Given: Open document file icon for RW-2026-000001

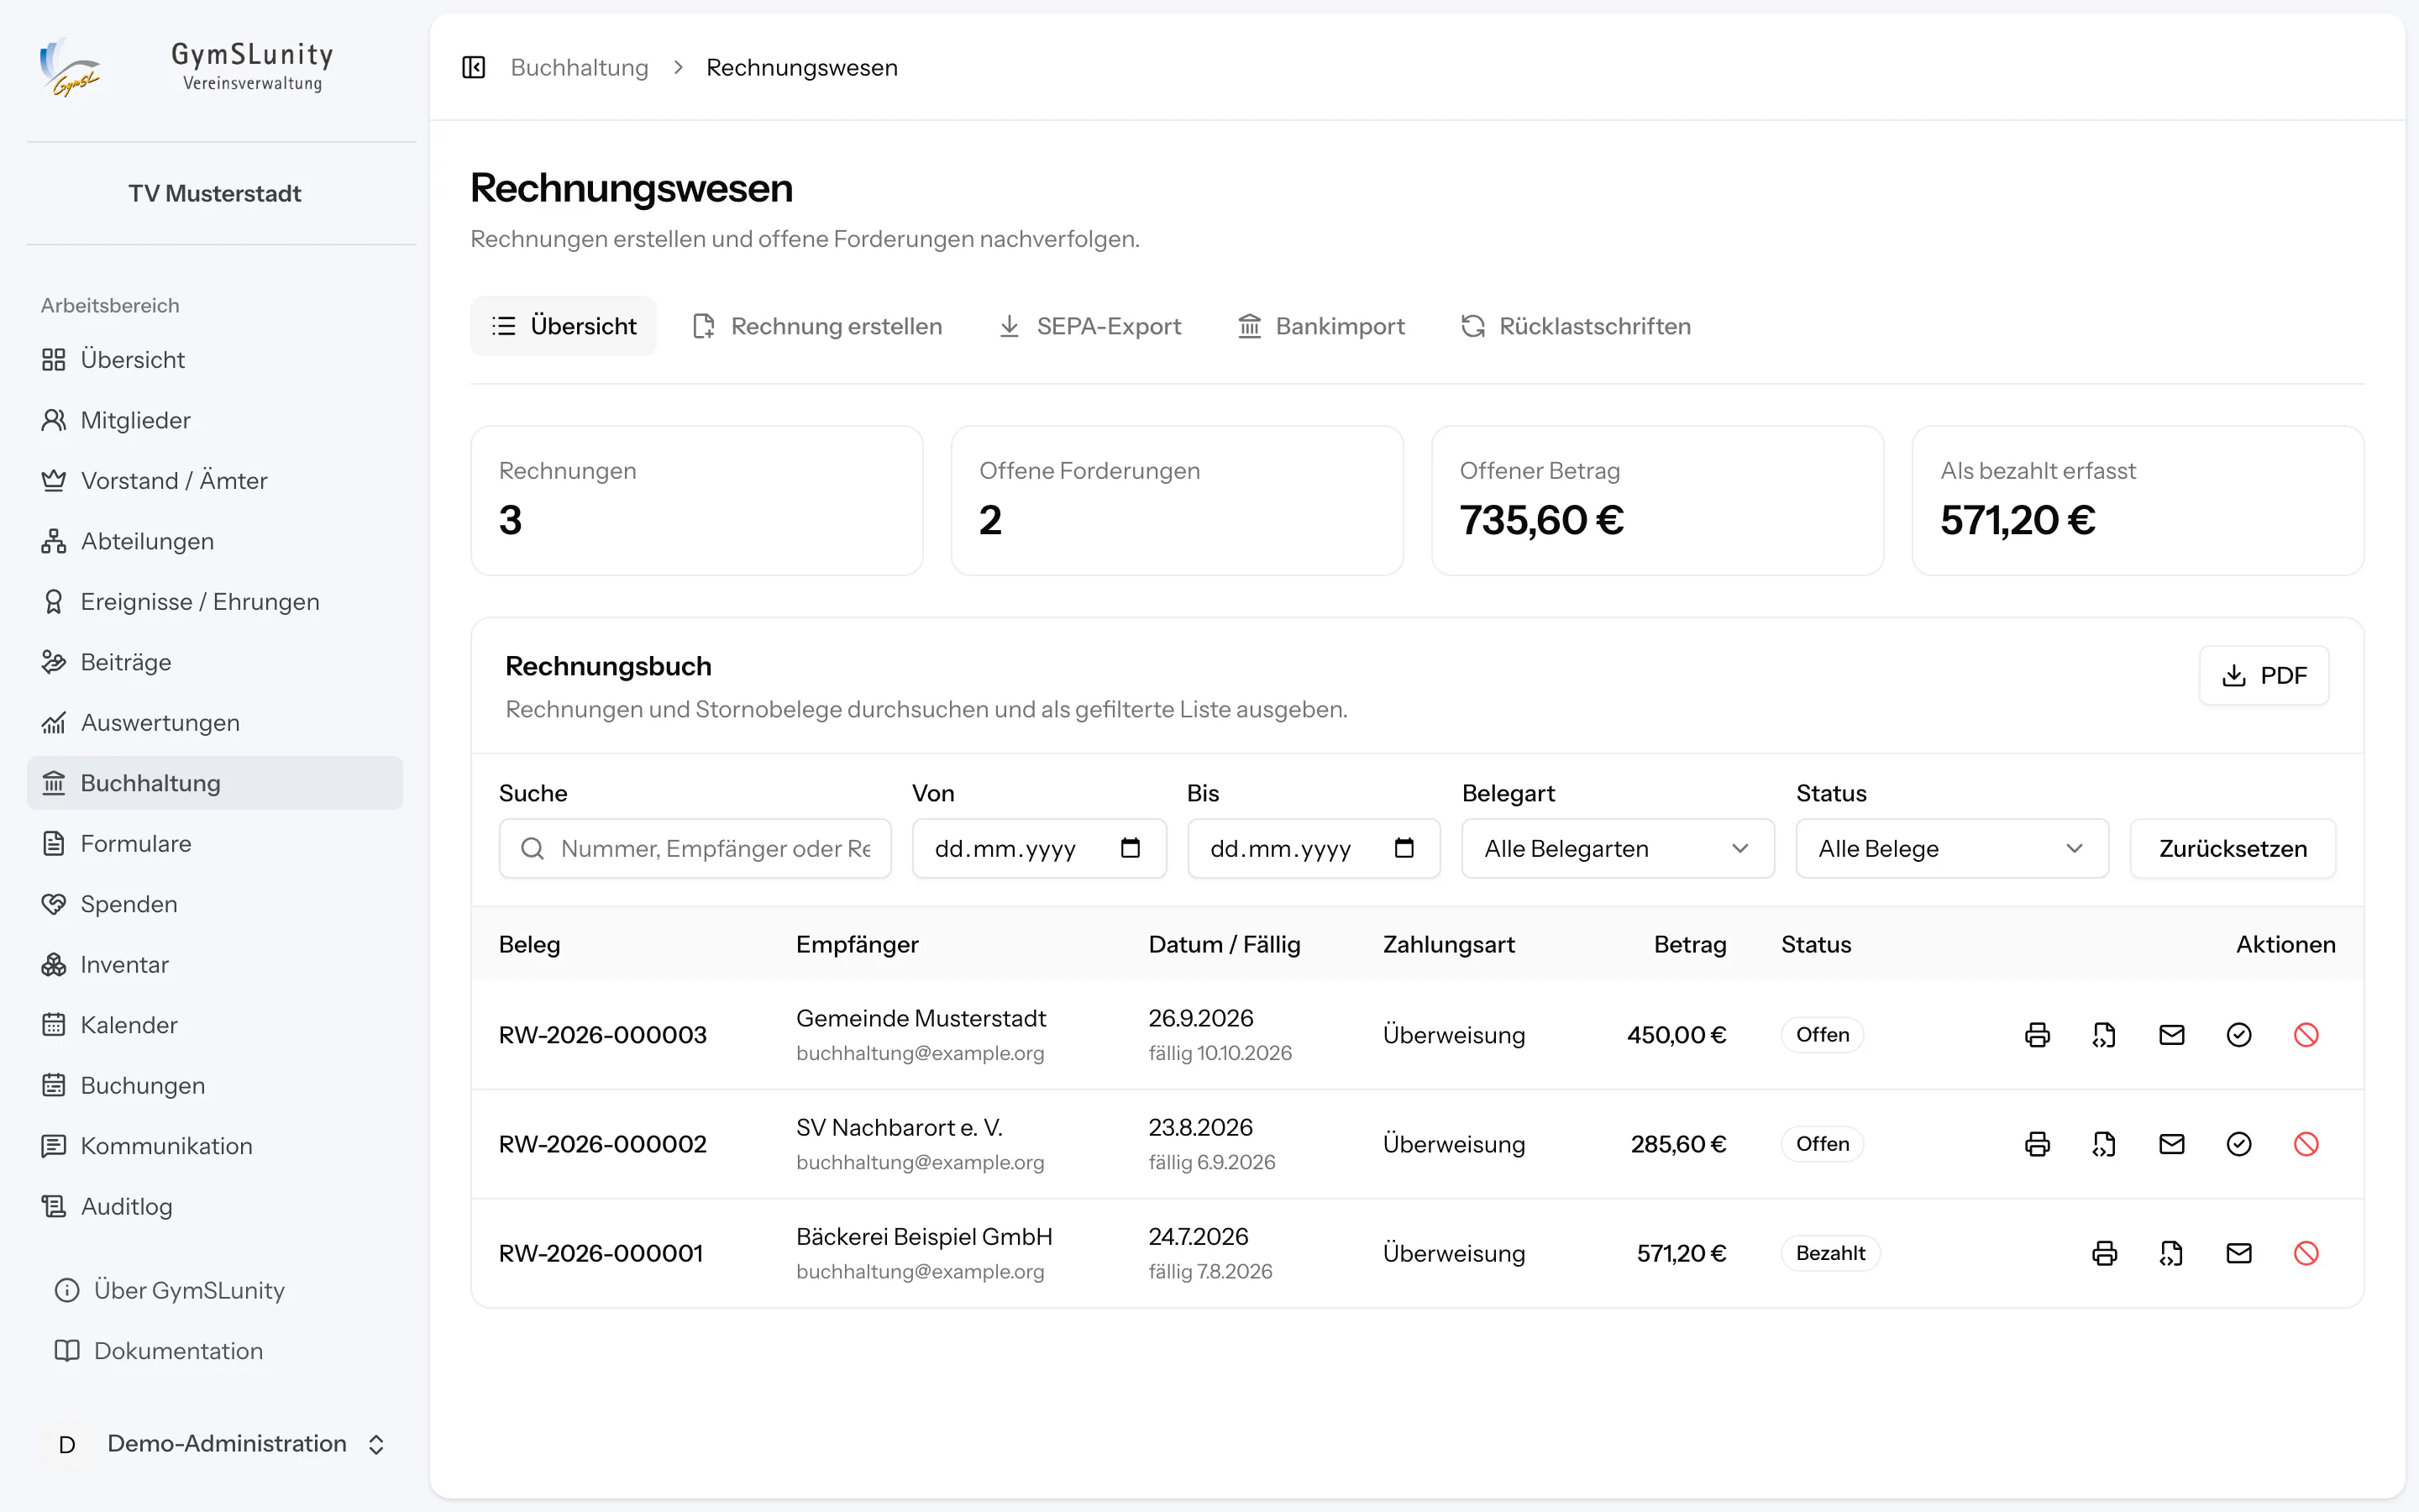Looking at the screenshot, I should point(2171,1252).
